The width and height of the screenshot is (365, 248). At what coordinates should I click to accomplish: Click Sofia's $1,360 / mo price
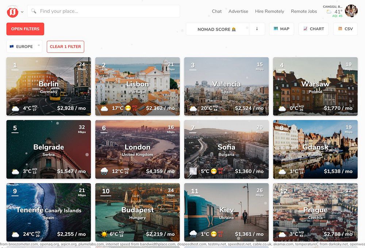click(249, 171)
